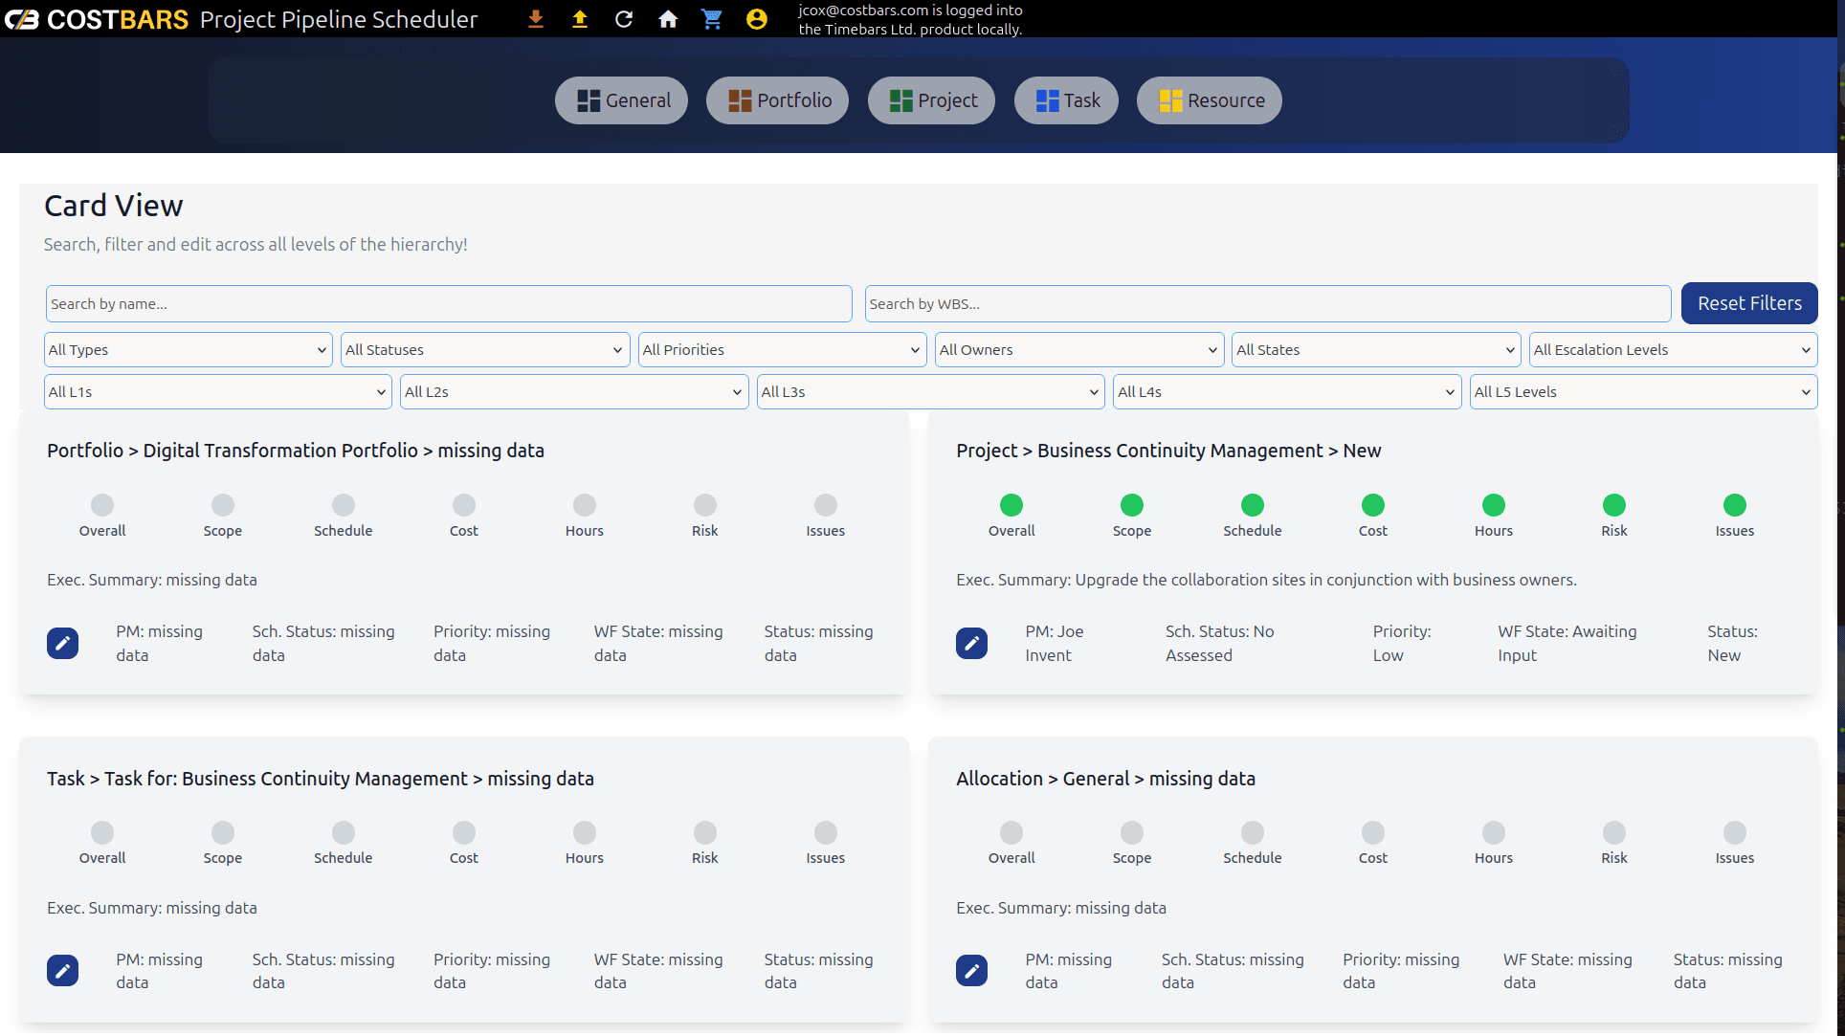Image resolution: width=1845 pixels, height=1036 pixels.
Task: Click 'Priority: Low' text
Action: 1402,643
